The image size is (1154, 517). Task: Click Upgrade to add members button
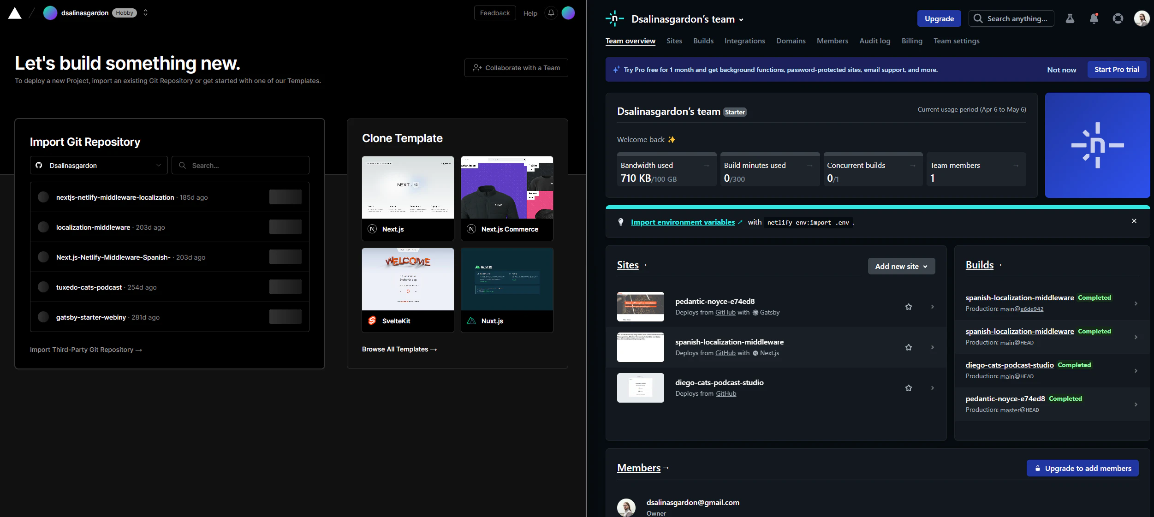tap(1083, 468)
